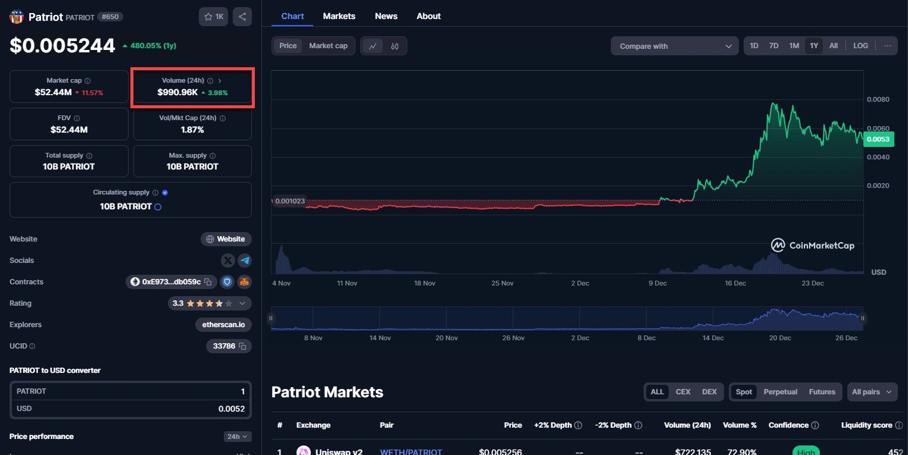Click the MetaMask fox icon
Viewport: 908px width, 455px height.
244,282
